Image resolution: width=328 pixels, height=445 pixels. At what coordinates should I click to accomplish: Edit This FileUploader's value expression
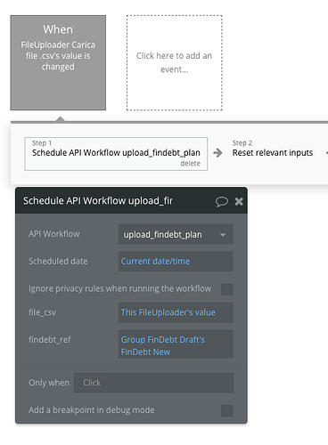(176, 312)
